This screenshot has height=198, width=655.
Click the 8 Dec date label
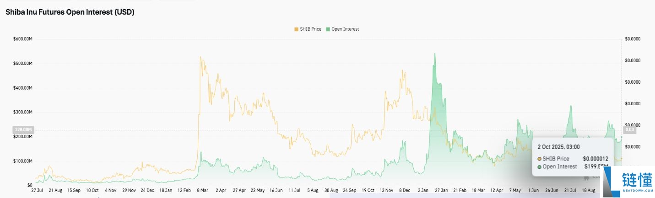pyautogui.click(x=405, y=190)
